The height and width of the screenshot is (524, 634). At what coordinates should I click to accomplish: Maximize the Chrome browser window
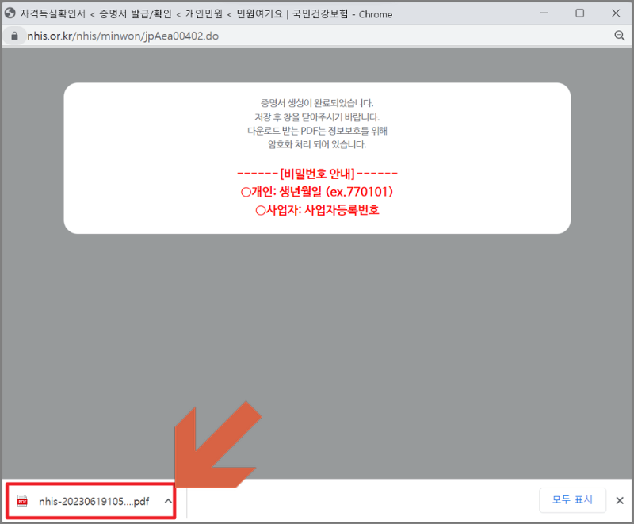click(x=581, y=13)
